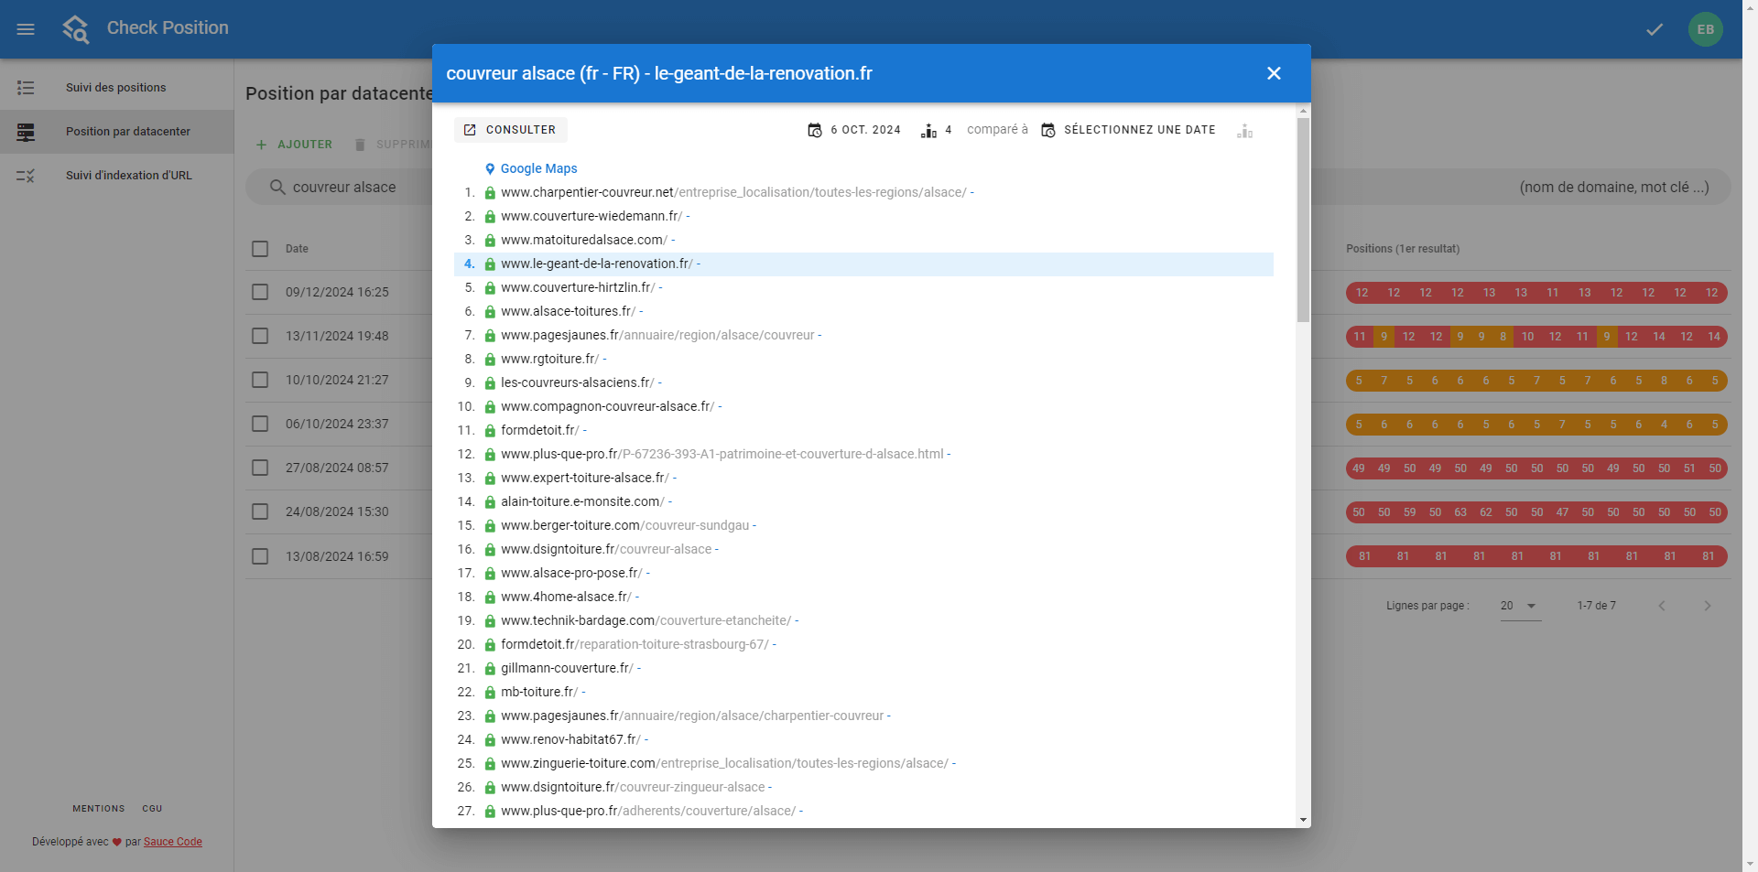The width and height of the screenshot is (1758, 872).
Task: Check the 24/08/2024 15:30 row
Action: coord(260,511)
